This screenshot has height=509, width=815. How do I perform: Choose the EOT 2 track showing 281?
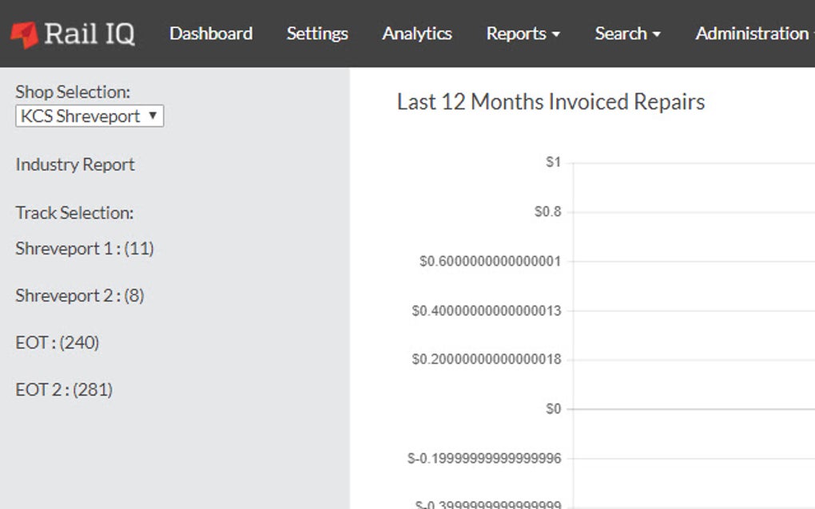64,389
